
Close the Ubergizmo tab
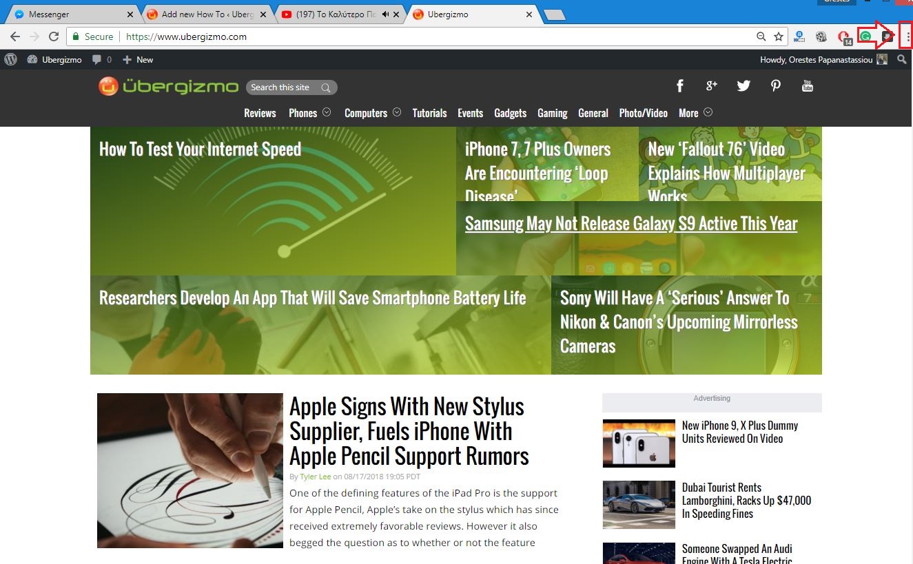pyautogui.click(x=529, y=14)
